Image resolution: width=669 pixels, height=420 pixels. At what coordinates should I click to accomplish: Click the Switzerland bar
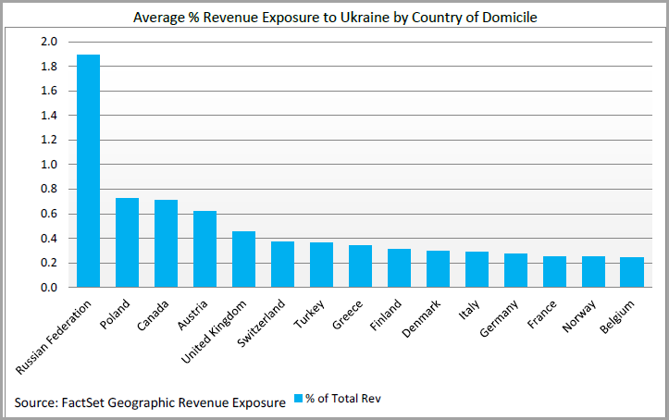point(282,265)
